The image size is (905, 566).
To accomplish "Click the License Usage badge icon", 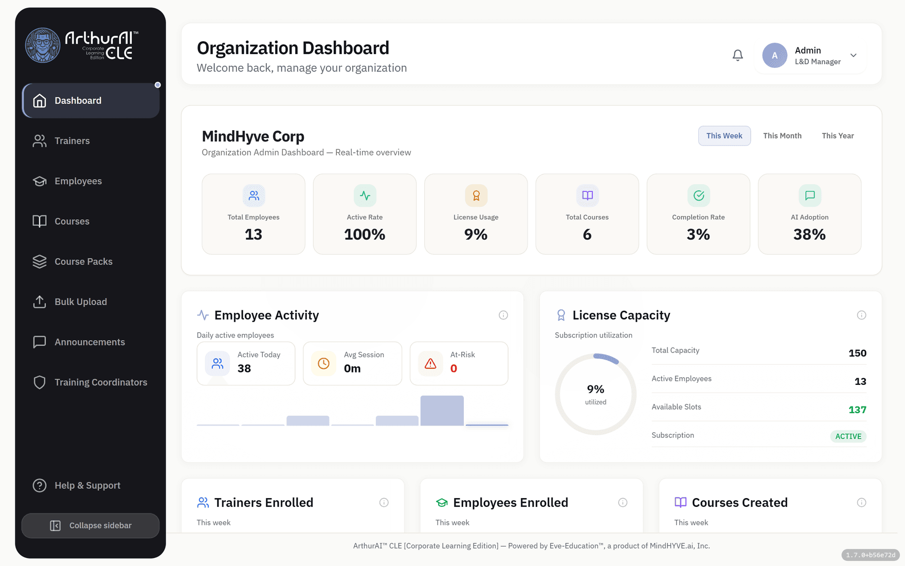I will click(x=476, y=196).
